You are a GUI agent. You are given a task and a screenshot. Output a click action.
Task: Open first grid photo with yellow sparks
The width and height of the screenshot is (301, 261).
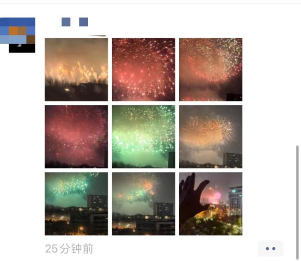coord(76,69)
